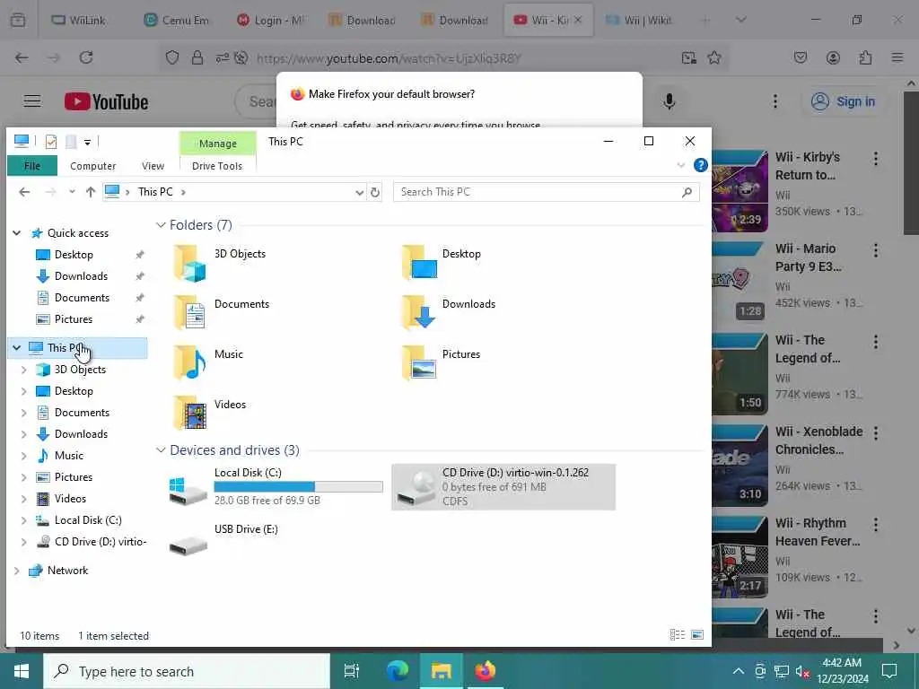Open the File ribbon menu

32,166
